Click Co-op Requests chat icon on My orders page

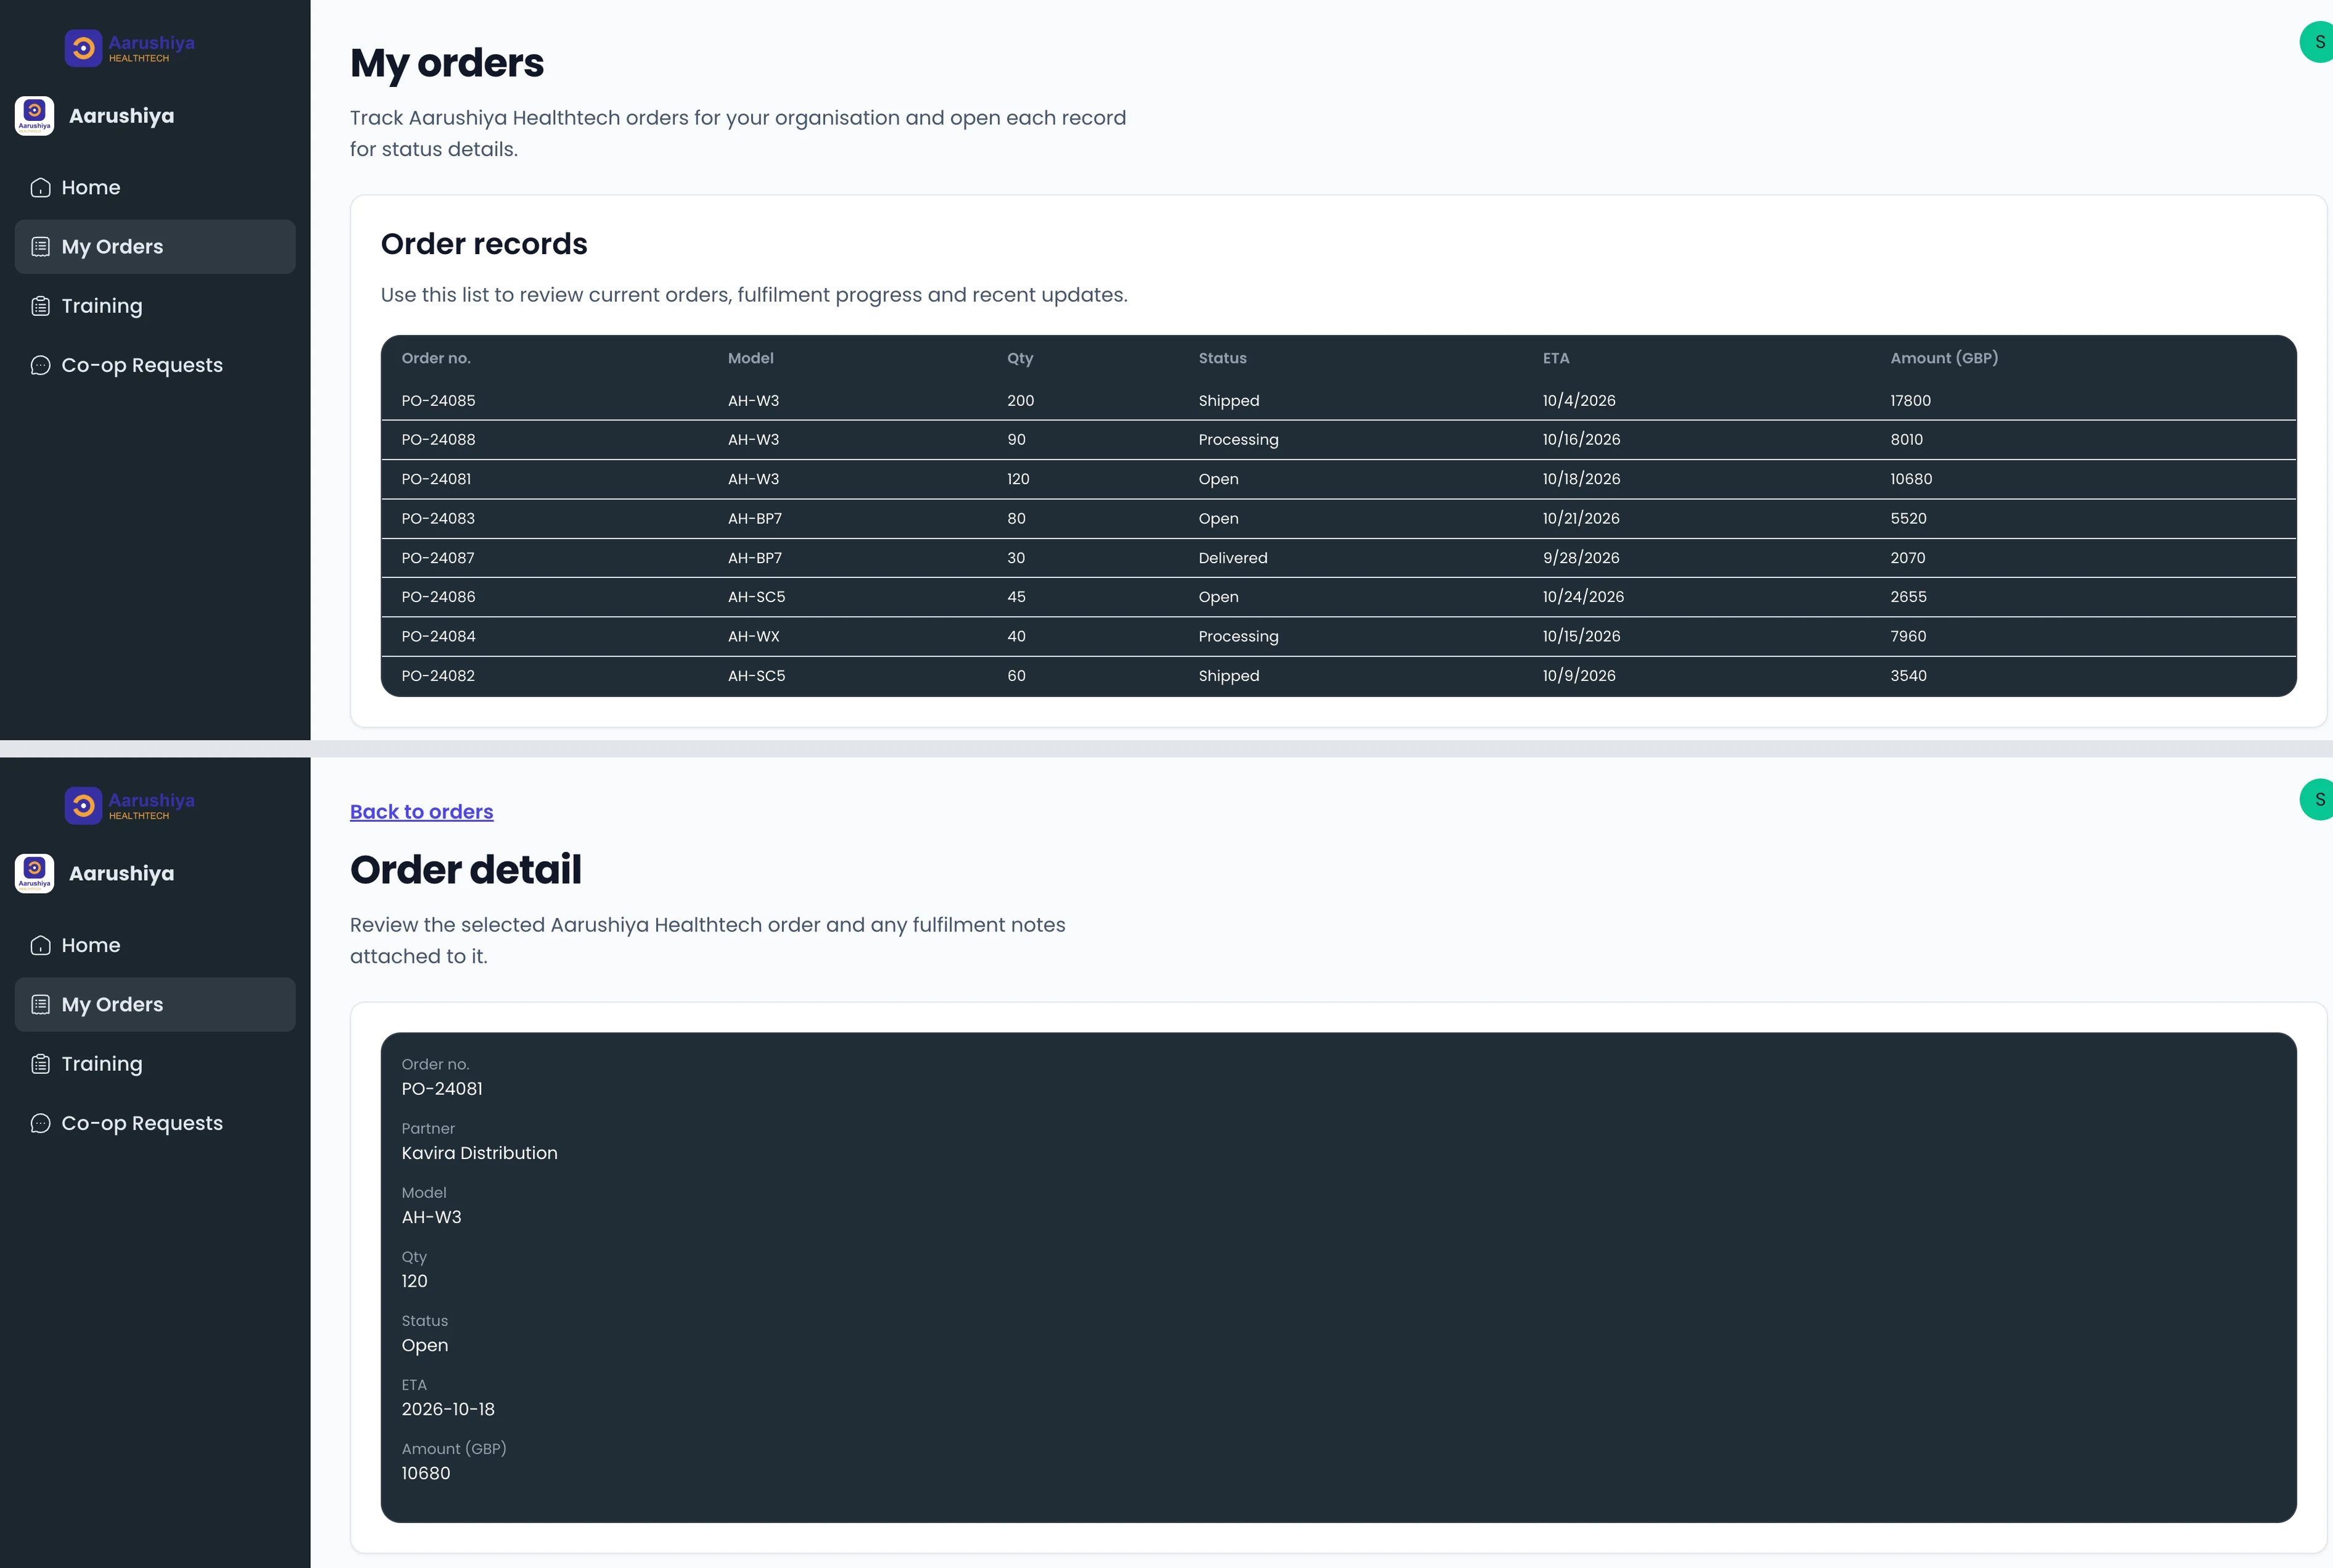(40, 366)
